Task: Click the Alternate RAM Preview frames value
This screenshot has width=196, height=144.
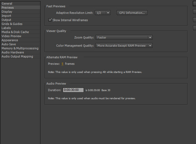Action: point(62,64)
